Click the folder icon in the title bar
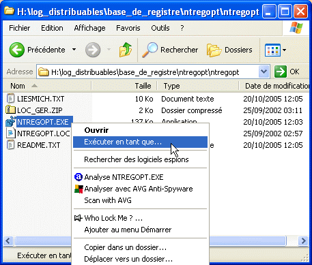The image size is (312, 265). [10, 11]
